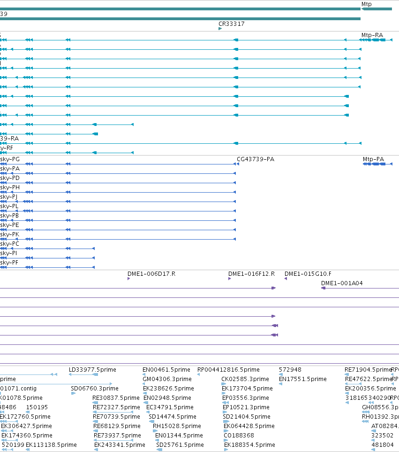This screenshot has width=399, height=452.
Task: Select the Mtp-RA transcript label
Action: [x=372, y=35]
